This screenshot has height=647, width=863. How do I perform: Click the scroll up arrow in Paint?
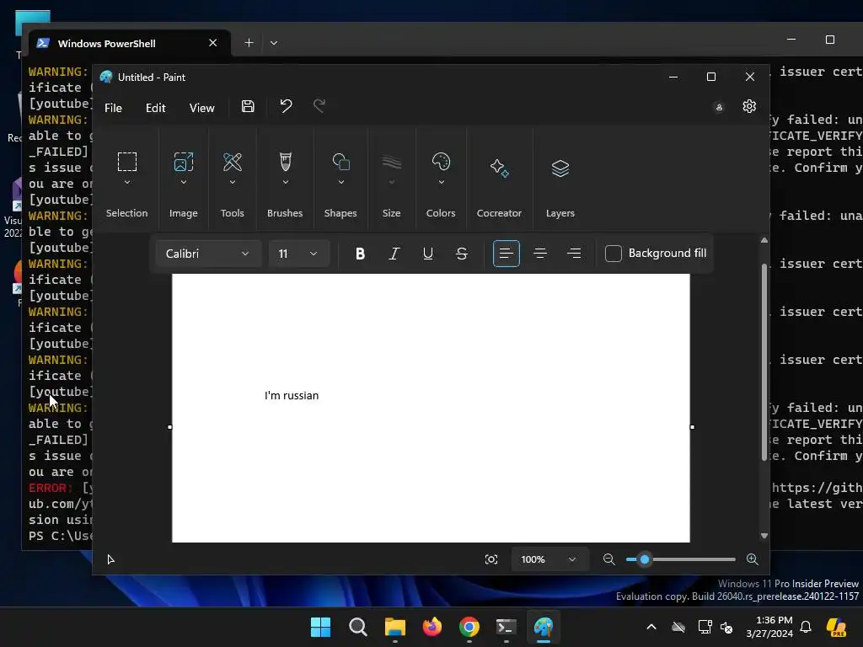764,240
